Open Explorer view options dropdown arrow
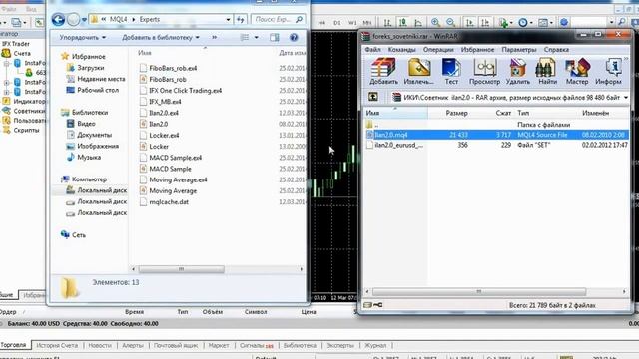 click(256, 38)
